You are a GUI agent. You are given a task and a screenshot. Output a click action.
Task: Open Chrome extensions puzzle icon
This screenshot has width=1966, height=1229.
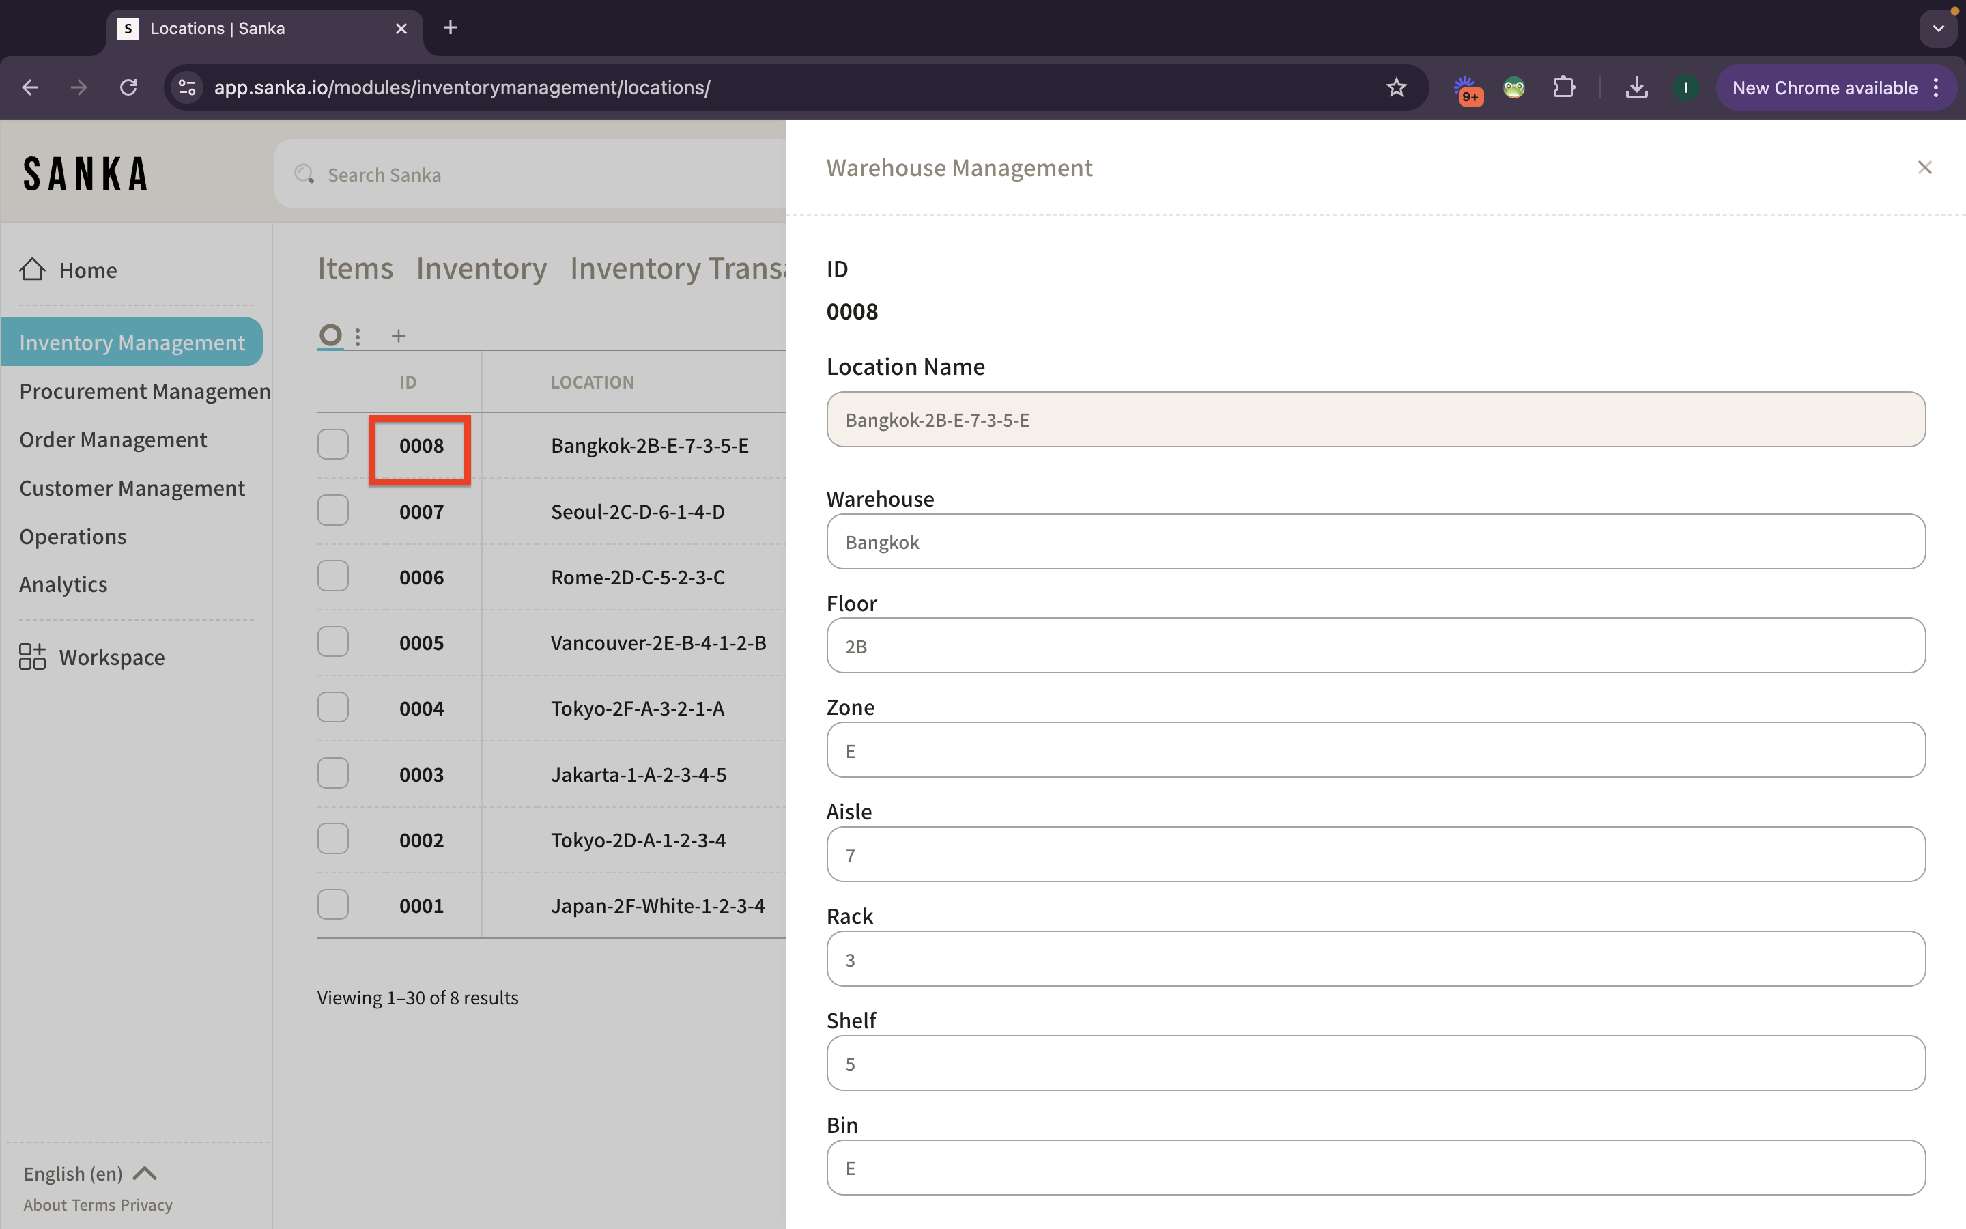tap(1563, 88)
